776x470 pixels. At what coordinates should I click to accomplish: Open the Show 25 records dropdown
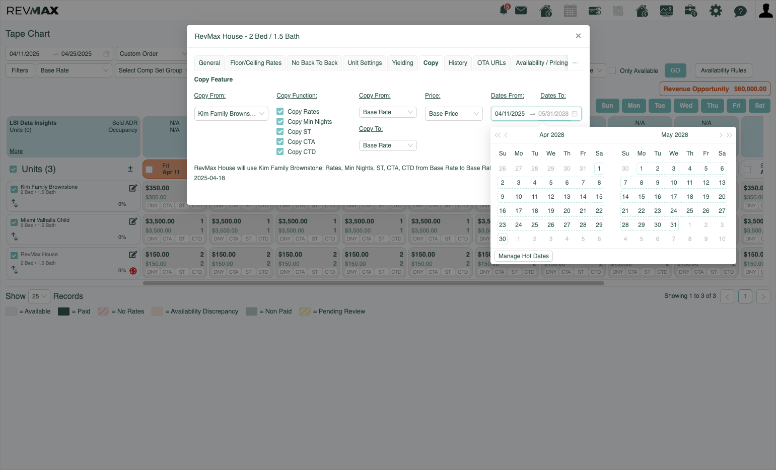click(39, 296)
